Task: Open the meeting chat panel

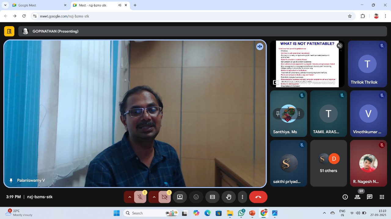Action: 370,197
